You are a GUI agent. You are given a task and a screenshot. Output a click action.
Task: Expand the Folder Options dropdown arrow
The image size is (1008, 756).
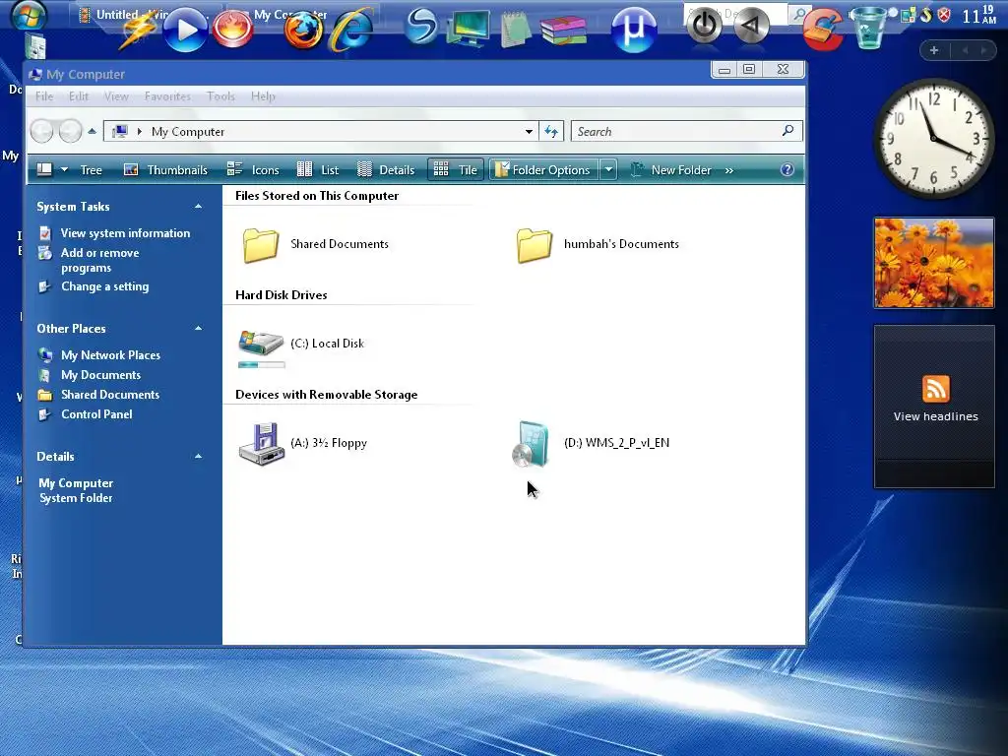click(608, 169)
